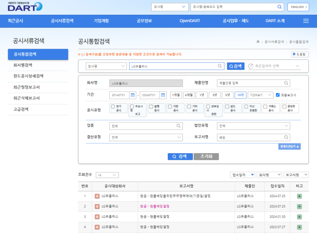This screenshot has width=317, height=234.
Task: Click company badge icon in row 4
Action: pyautogui.click(x=97, y=227)
